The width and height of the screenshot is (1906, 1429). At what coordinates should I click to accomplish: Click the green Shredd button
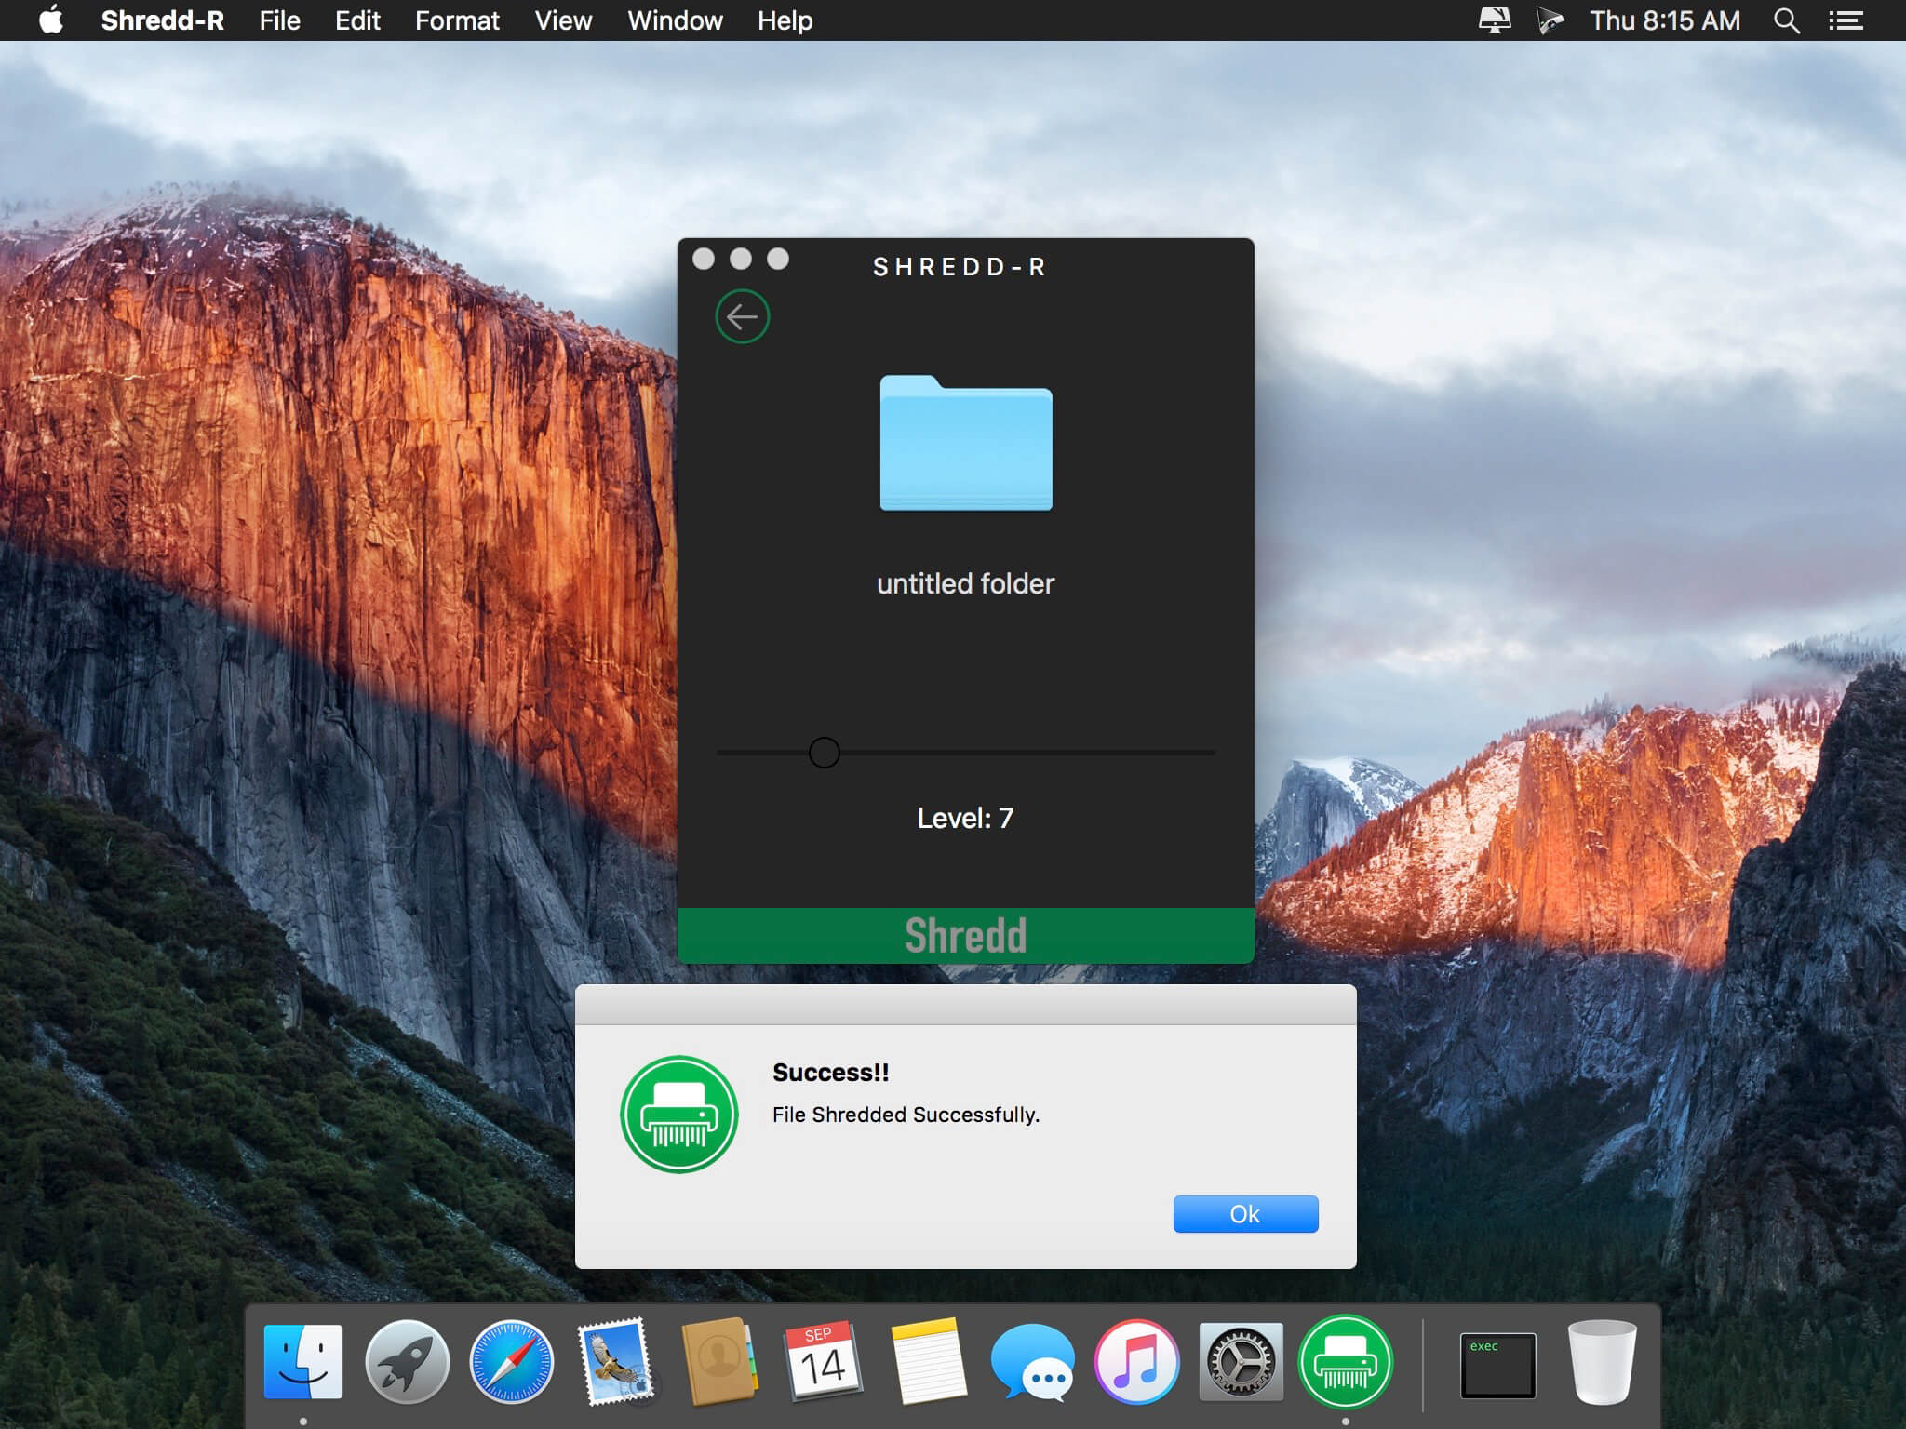[966, 935]
